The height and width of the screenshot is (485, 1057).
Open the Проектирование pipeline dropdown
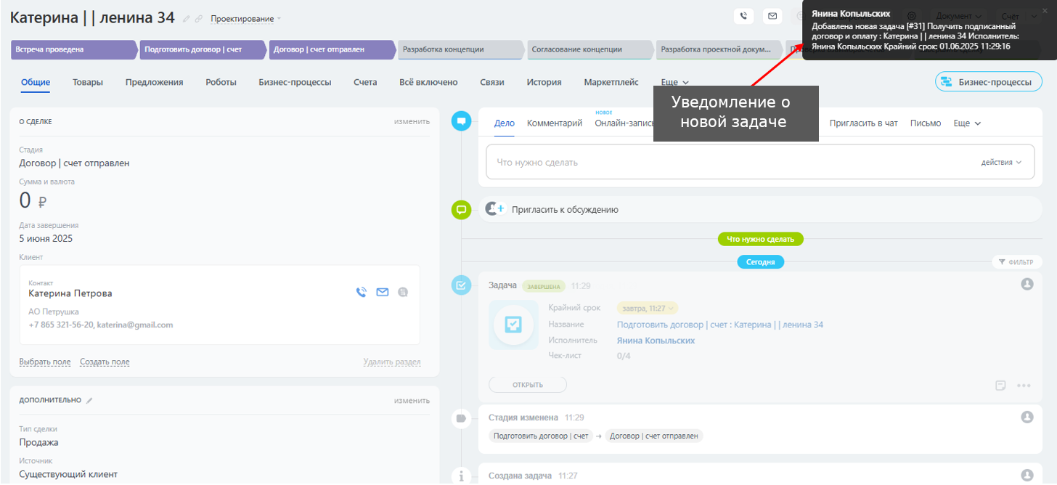tap(246, 18)
